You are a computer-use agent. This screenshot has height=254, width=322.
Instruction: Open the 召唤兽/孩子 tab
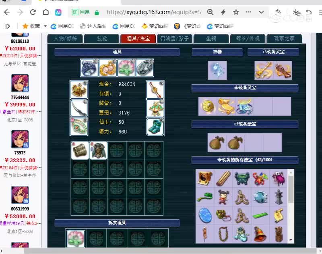point(175,38)
